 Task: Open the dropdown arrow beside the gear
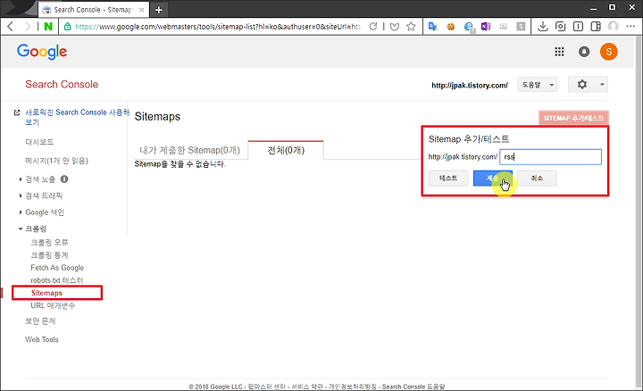point(602,85)
